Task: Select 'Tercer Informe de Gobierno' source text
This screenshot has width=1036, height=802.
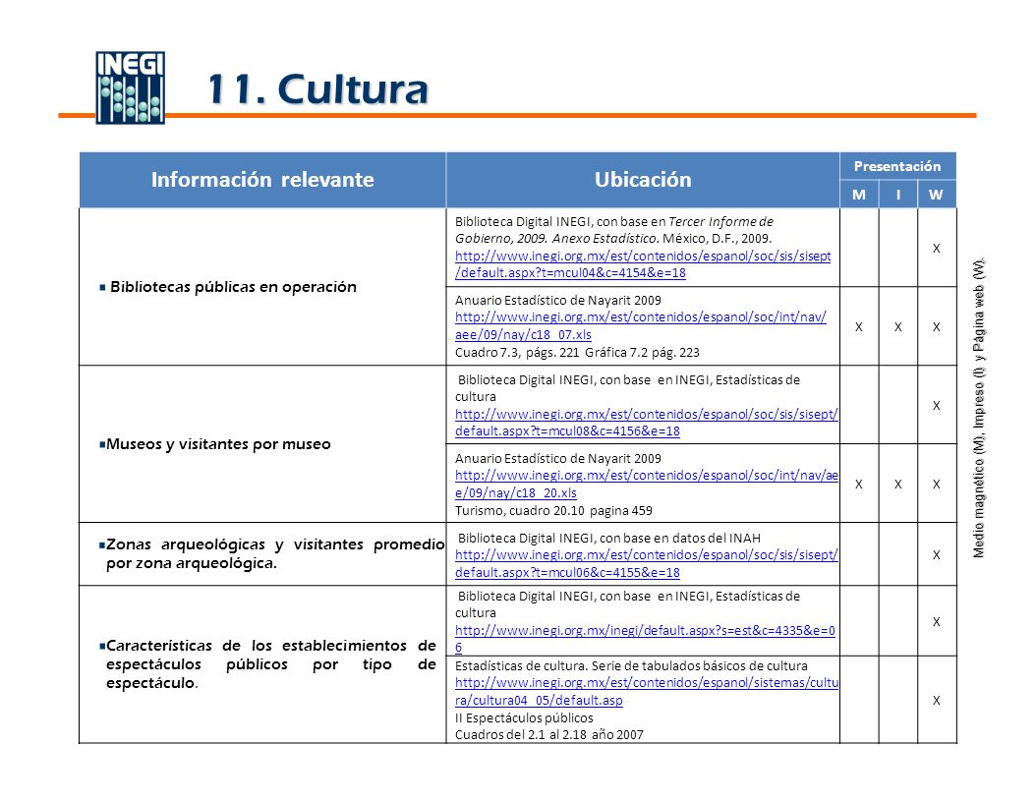Action: [x=613, y=230]
